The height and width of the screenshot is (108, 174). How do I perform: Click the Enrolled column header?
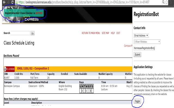[x=64, y=74]
